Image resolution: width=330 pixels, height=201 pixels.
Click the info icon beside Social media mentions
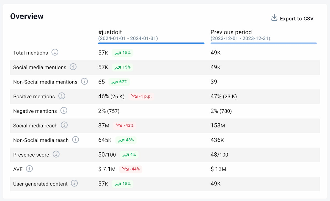coord(73,67)
